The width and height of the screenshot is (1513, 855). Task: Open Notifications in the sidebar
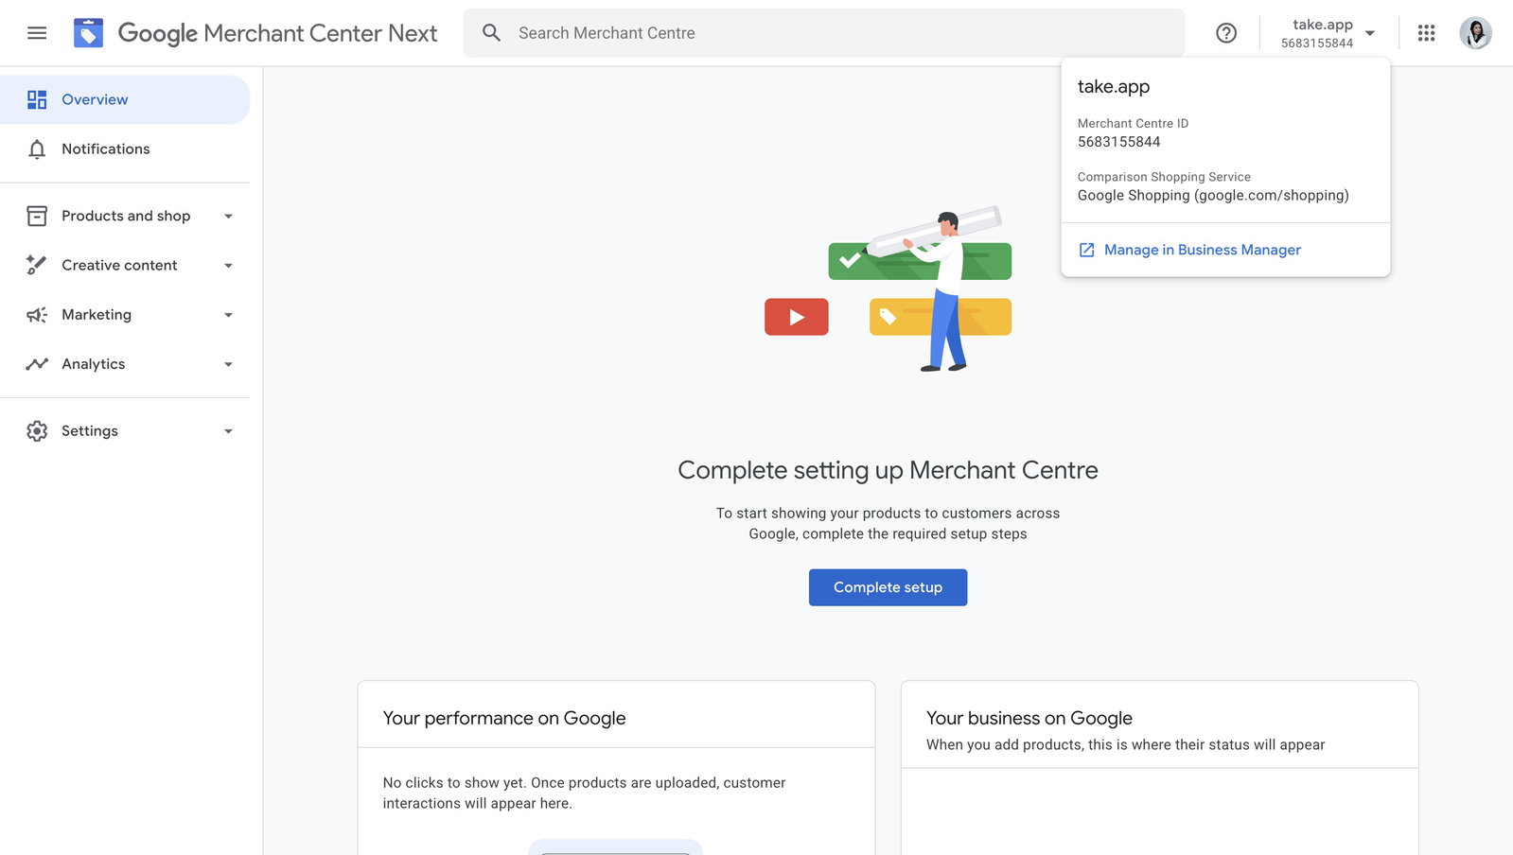click(125, 149)
